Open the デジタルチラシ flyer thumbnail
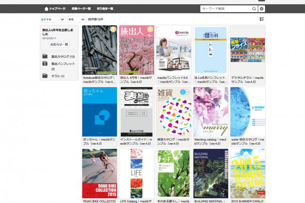 [x=248, y=50]
